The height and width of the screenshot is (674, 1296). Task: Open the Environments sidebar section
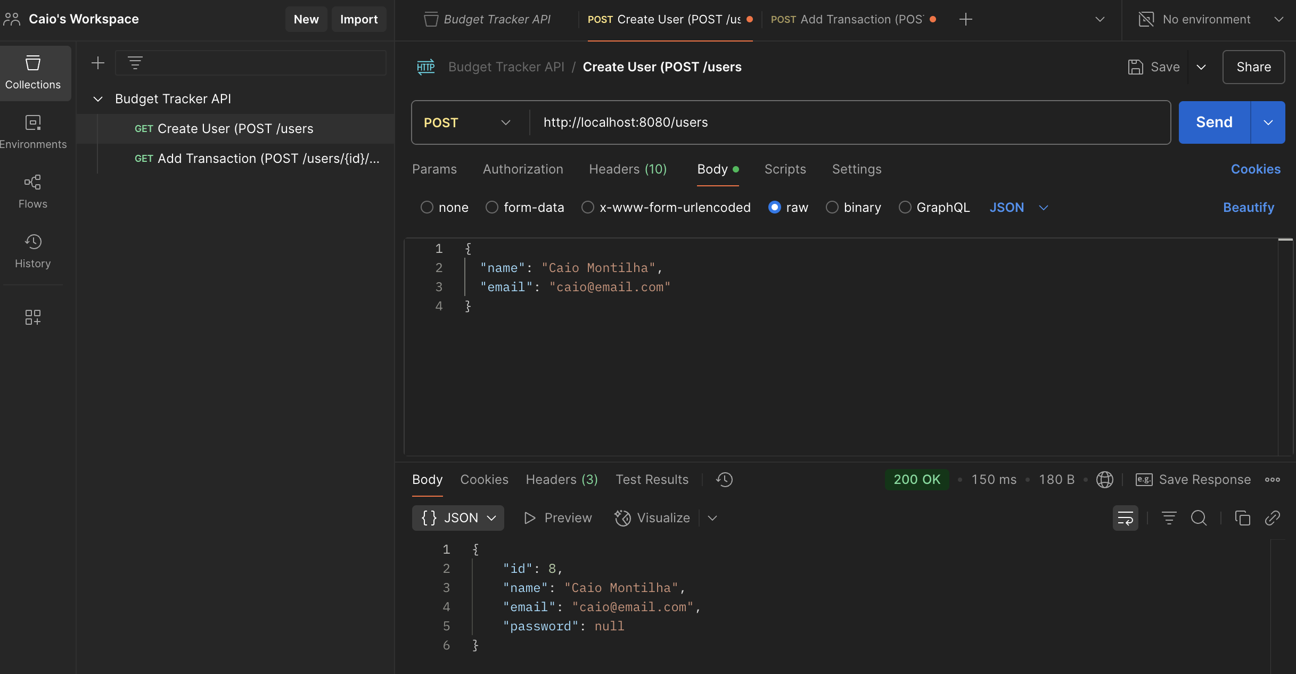(x=33, y=132)
